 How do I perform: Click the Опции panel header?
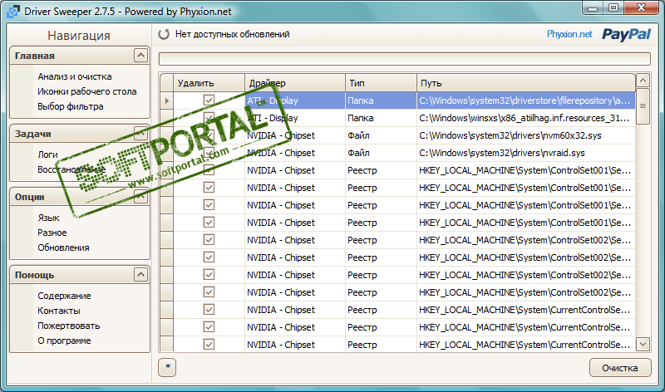click(79, 197)
